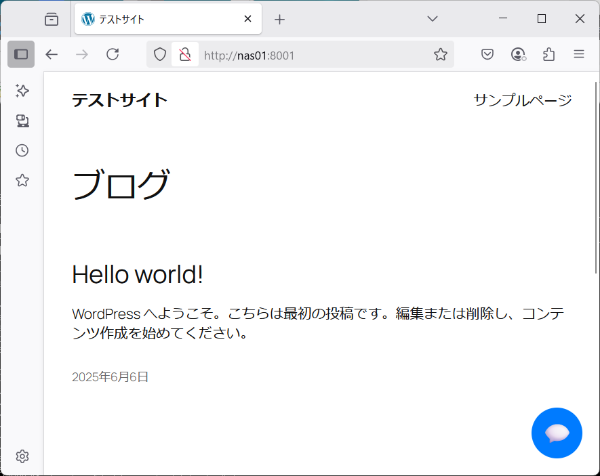Click the page's vertical scrollbar thumb
The height and width of the screenshot is (476, 600).
(596, 177)
